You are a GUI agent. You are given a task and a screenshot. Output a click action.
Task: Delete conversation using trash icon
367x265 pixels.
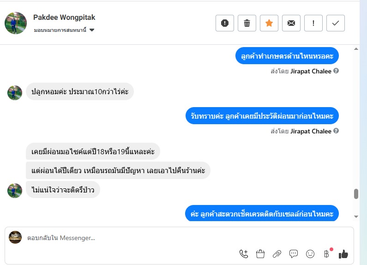click(247, 23)
